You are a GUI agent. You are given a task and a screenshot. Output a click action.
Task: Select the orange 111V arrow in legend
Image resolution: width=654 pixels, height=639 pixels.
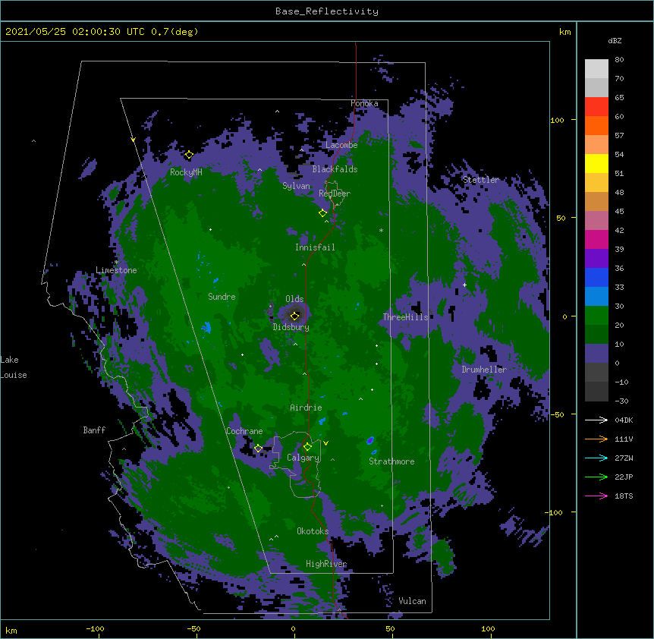point(596,439)
